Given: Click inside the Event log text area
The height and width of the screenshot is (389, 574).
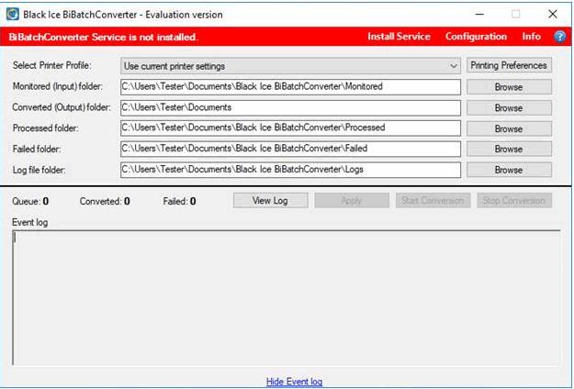Looking at the screenshot, I should pos(287,297).
